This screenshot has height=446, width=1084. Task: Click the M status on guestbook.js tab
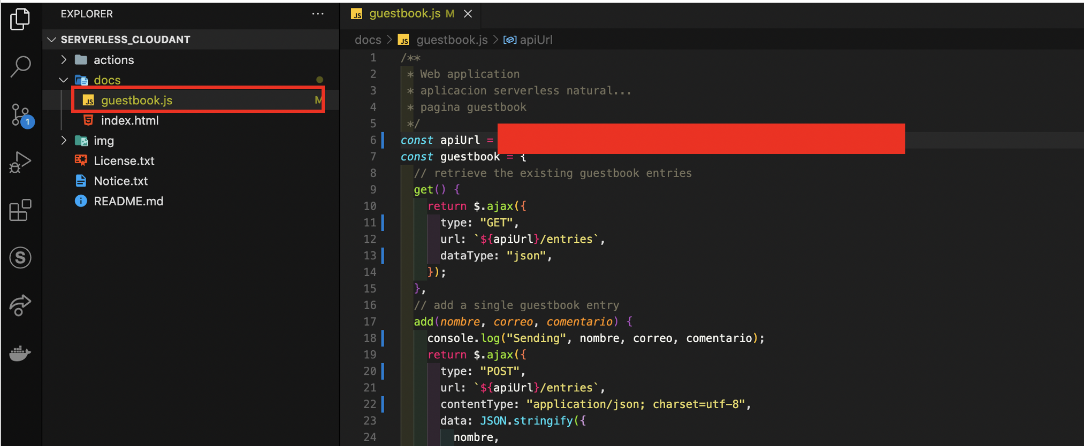[x=450, y=13]
